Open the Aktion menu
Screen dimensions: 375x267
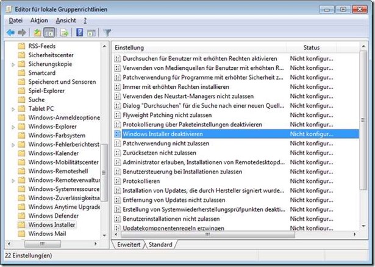(x=39, y=21)
